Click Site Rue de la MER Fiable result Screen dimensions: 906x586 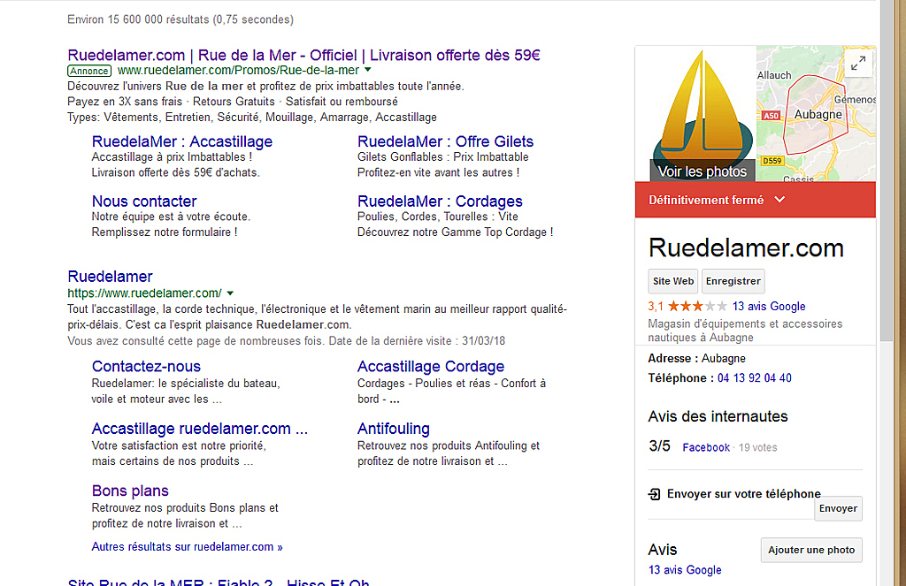pos(219,582)
